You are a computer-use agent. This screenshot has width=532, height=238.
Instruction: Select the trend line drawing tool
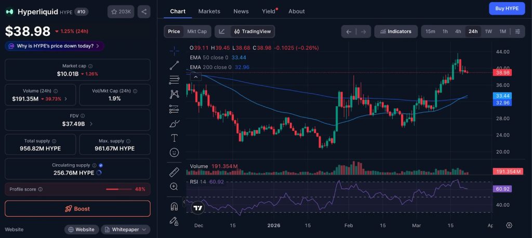(175, 65)
